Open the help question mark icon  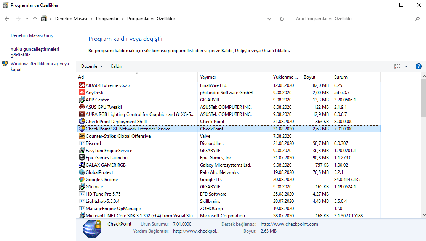click(x=419, y=66)
